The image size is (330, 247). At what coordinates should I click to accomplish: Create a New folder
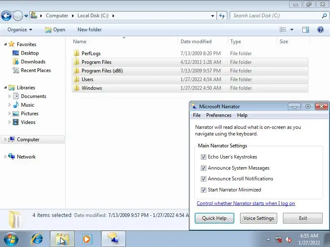[x=90, y=30]
